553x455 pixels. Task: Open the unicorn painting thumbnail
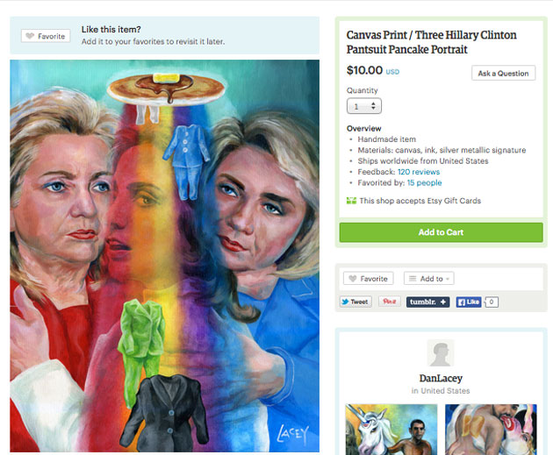click(391, 430)
